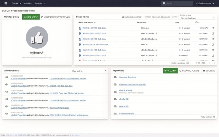Click the search magnifier icon

[x=164, y=3]
